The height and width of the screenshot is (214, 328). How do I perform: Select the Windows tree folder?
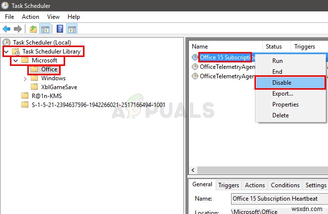[53, 78]
